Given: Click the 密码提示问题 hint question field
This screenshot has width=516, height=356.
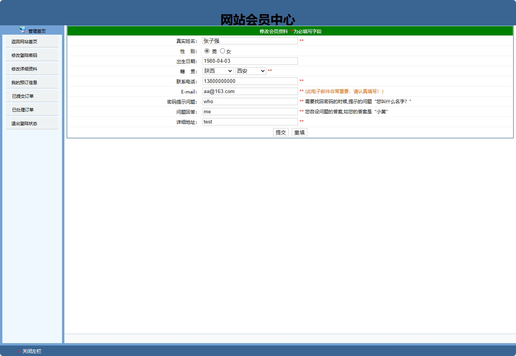Looking at the screenshot, I should pyautogui.click(x=250, y=101).
